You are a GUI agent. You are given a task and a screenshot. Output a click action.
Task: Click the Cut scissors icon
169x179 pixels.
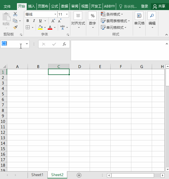[15, 14]
